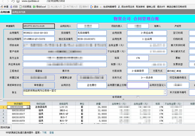
Task: Open the 合同类别 dropdown showing 2-供应合同
Action: [x=147, y=33]
